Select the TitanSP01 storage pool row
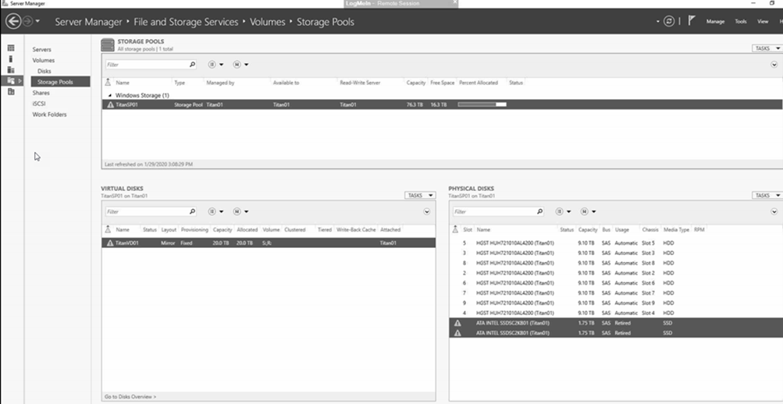 pyautogui.click(x=442, y=105)
